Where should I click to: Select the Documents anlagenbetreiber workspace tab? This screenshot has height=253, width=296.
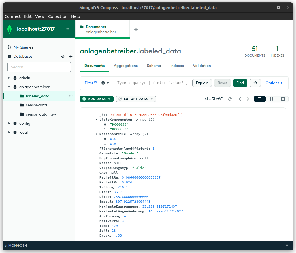(x=103, y=29)
